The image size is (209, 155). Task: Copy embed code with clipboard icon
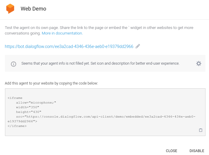point(200,130)
